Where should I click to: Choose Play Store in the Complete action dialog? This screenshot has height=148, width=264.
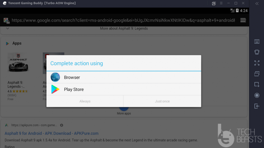[124, 89]
